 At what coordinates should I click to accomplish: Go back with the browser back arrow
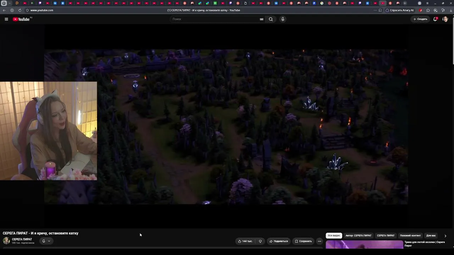click(x=4, y=10)
